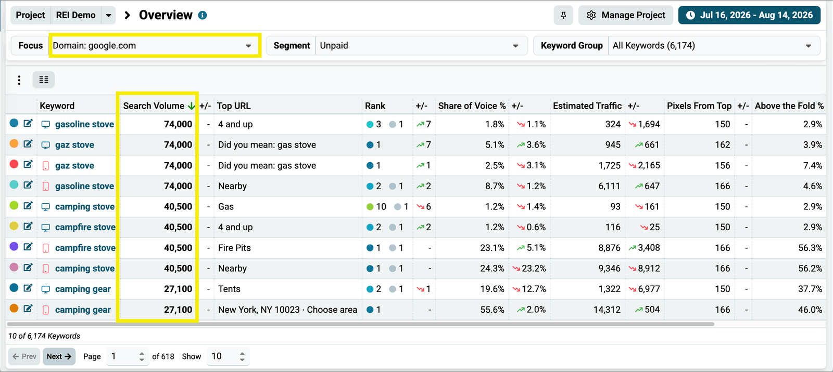Open the desktop gasoline stove keyword link
The width and height of the screenshot is (833, 372).
(x=84, y=124)
